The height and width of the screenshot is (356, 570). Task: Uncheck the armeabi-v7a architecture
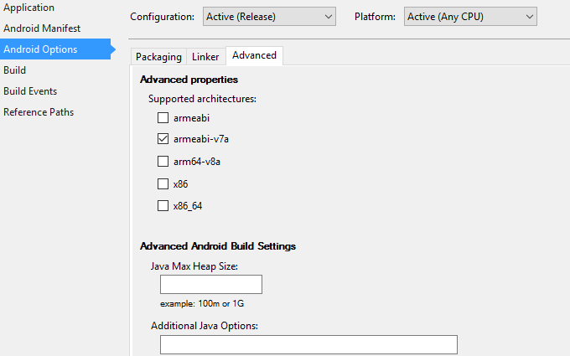(163, 140)
